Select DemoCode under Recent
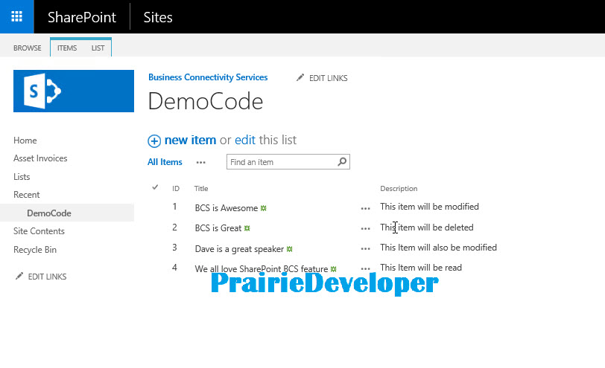Image resolution: width=605 pixels, height=368 pixels. coord(49,213)
